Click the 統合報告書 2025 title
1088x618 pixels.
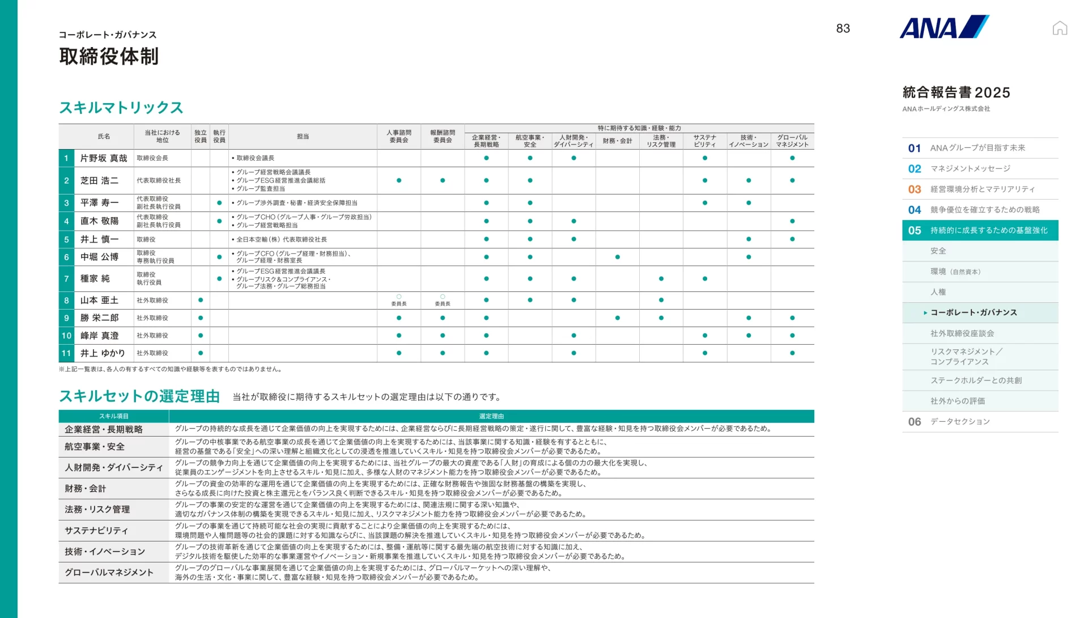[x=956, y=92]
